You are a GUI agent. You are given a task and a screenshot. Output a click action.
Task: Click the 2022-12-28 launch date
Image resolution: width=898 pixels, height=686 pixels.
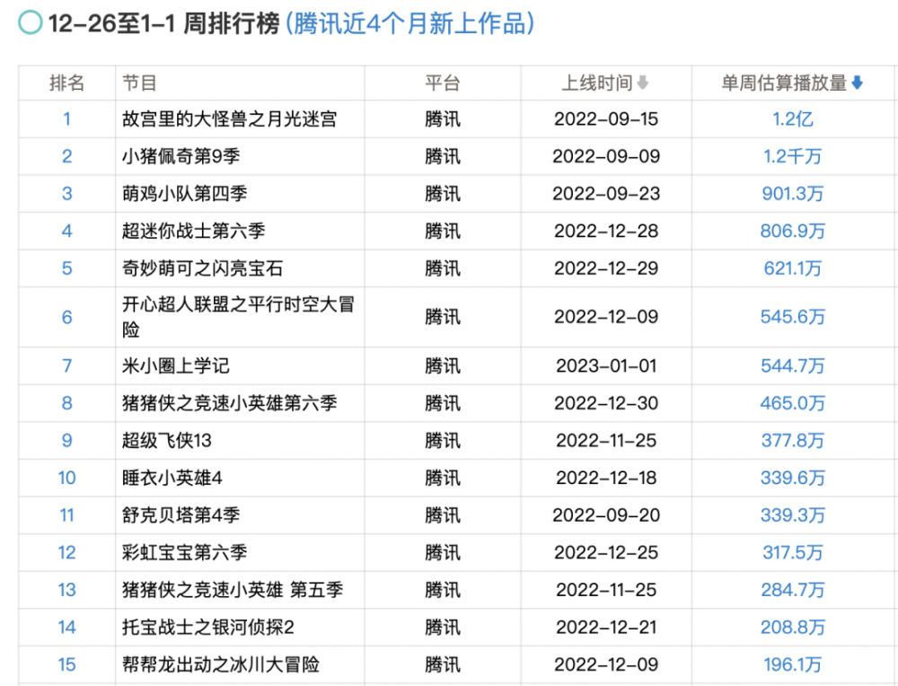[x=606, y=231]
